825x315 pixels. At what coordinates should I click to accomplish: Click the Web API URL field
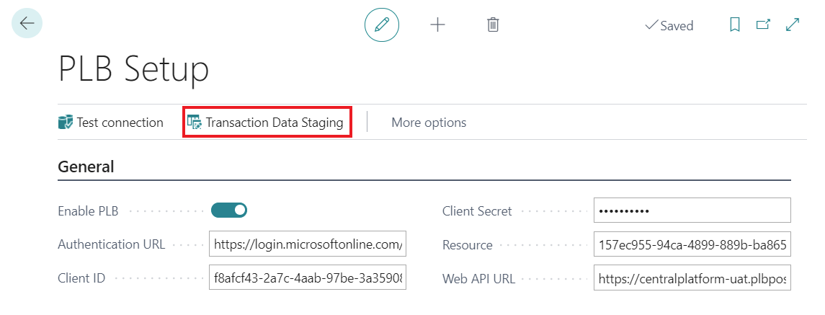pos(692,278)
